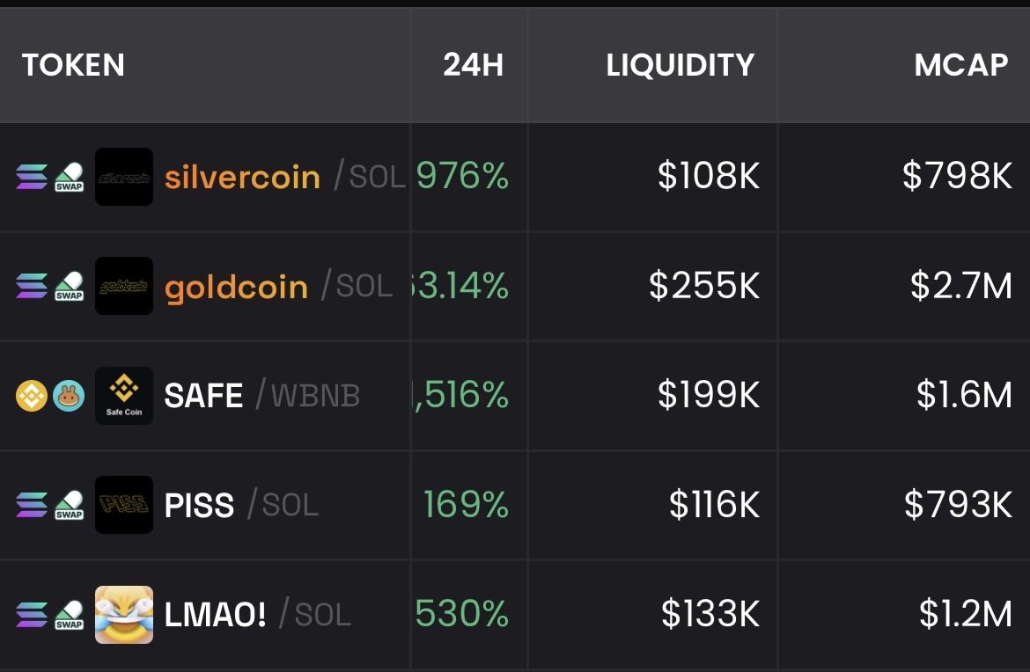Image resolution: width=1030 pixels, height=672 pixels.
Task: Select the SAFE /WBNB pair name
Action: (x=261, y=396)
